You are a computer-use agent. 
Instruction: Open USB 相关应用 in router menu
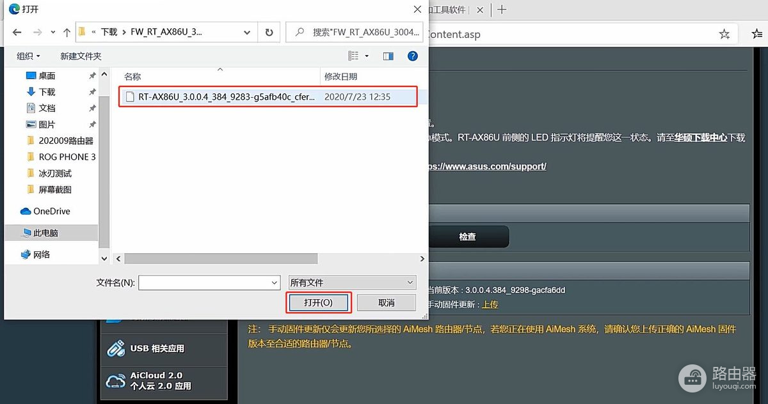point(164,348)
